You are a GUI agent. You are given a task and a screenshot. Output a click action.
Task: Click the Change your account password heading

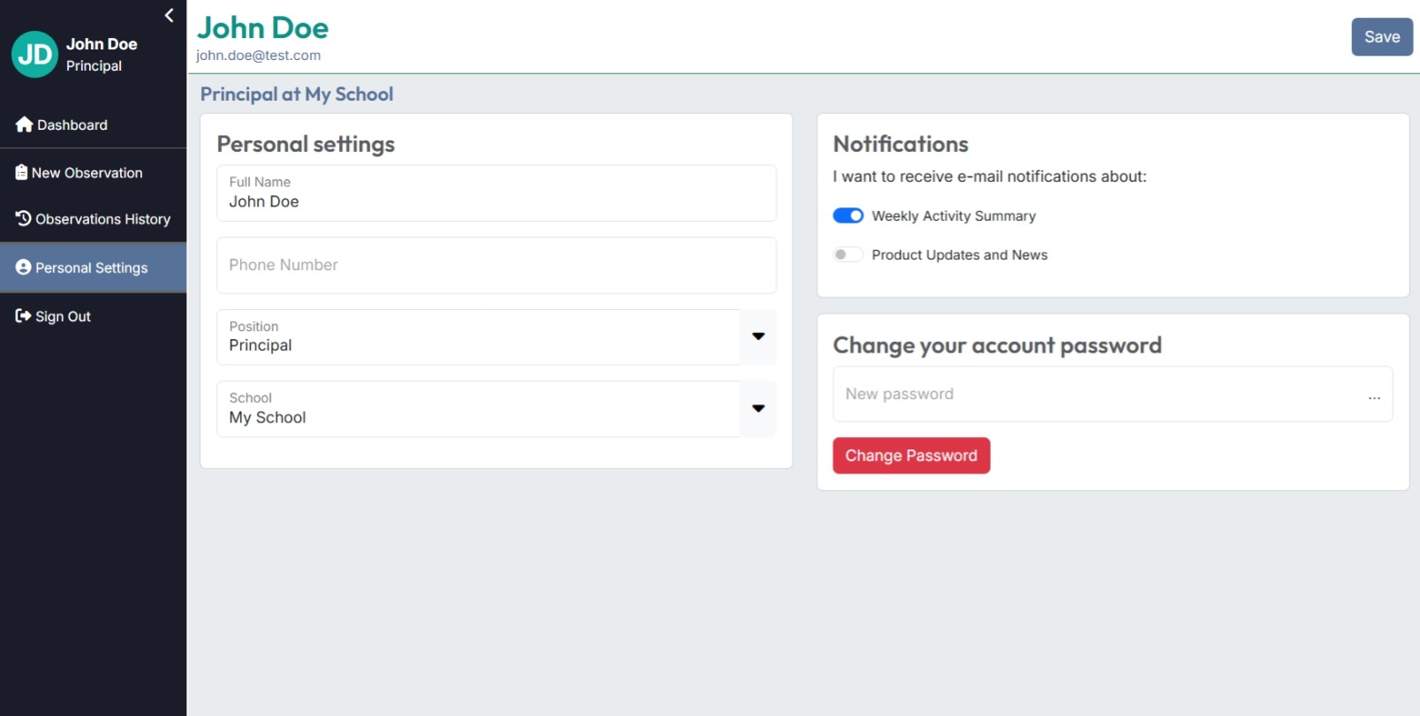click(x=997, y=345)
